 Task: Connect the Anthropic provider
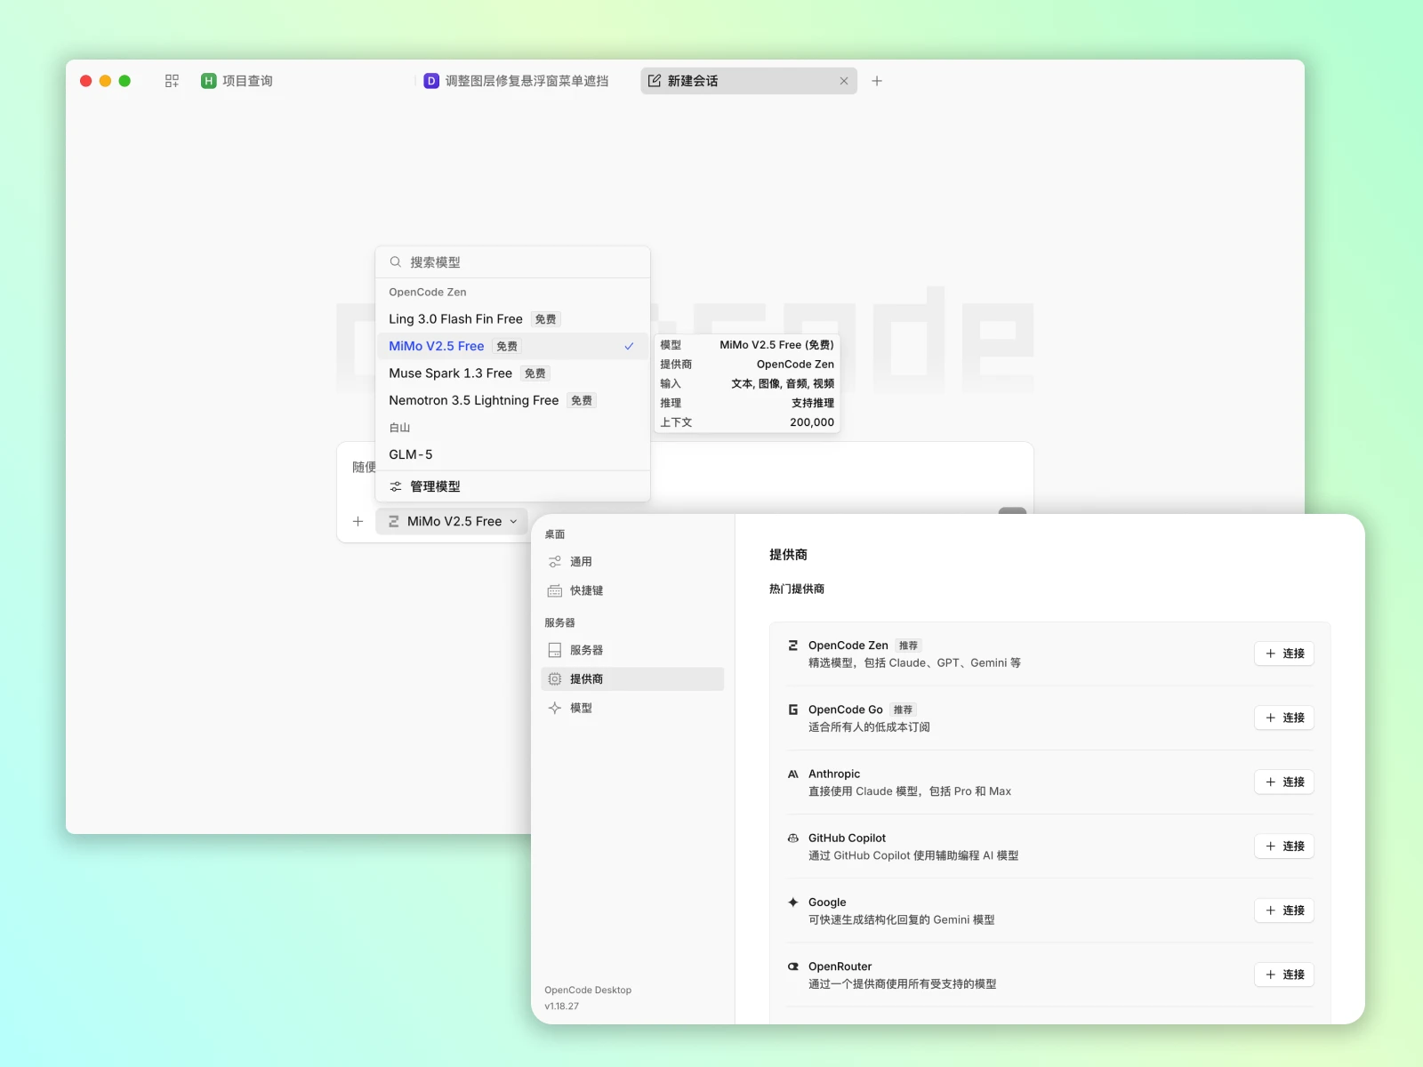coord(1284,782)
